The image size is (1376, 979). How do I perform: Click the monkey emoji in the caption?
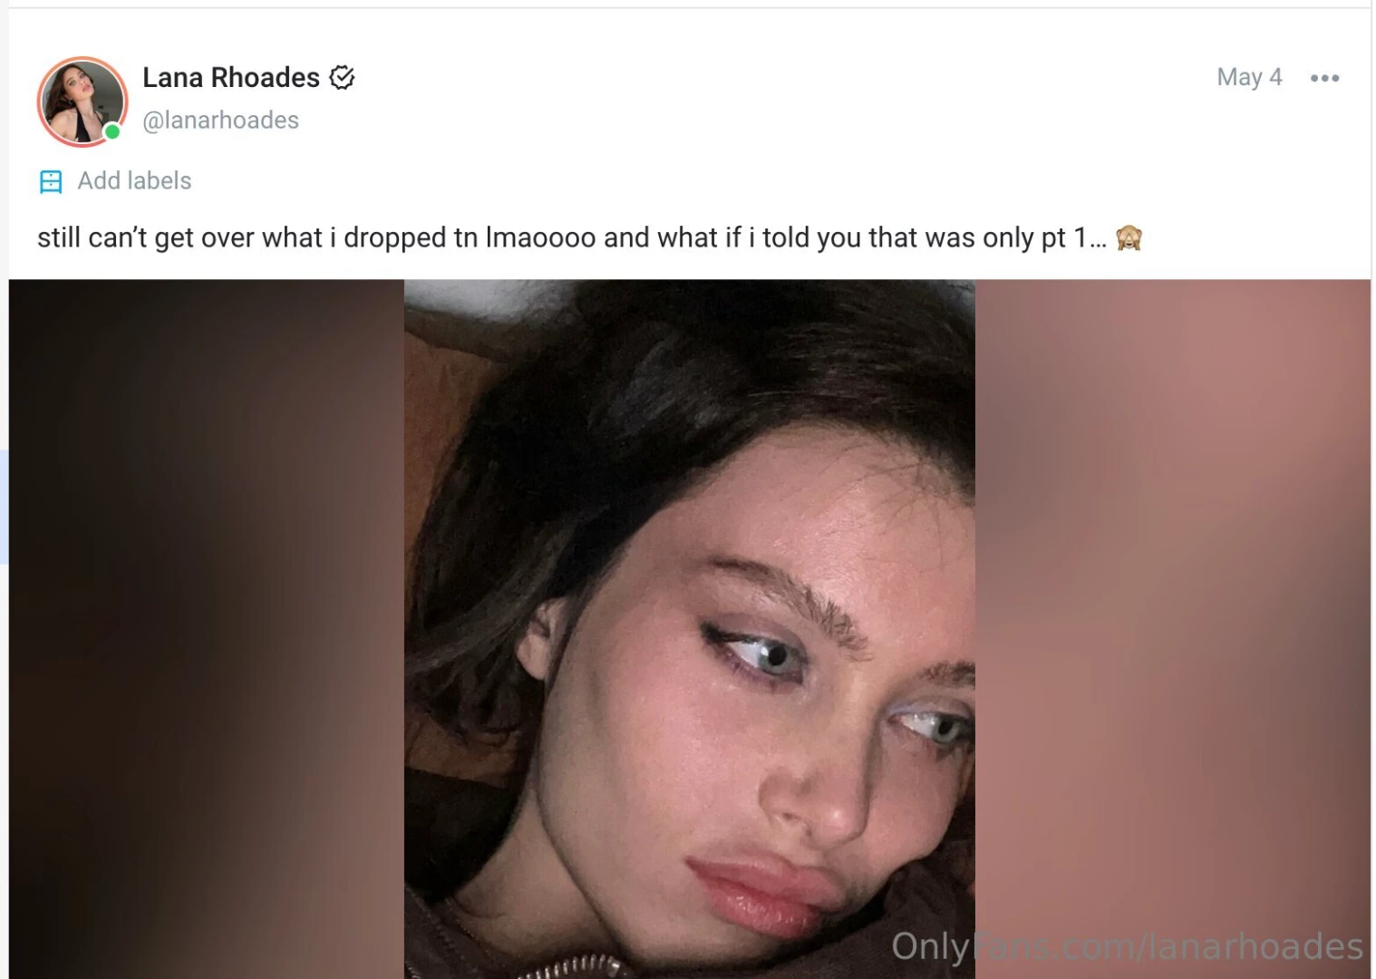pyautogui.click(x=1129, y=237)
